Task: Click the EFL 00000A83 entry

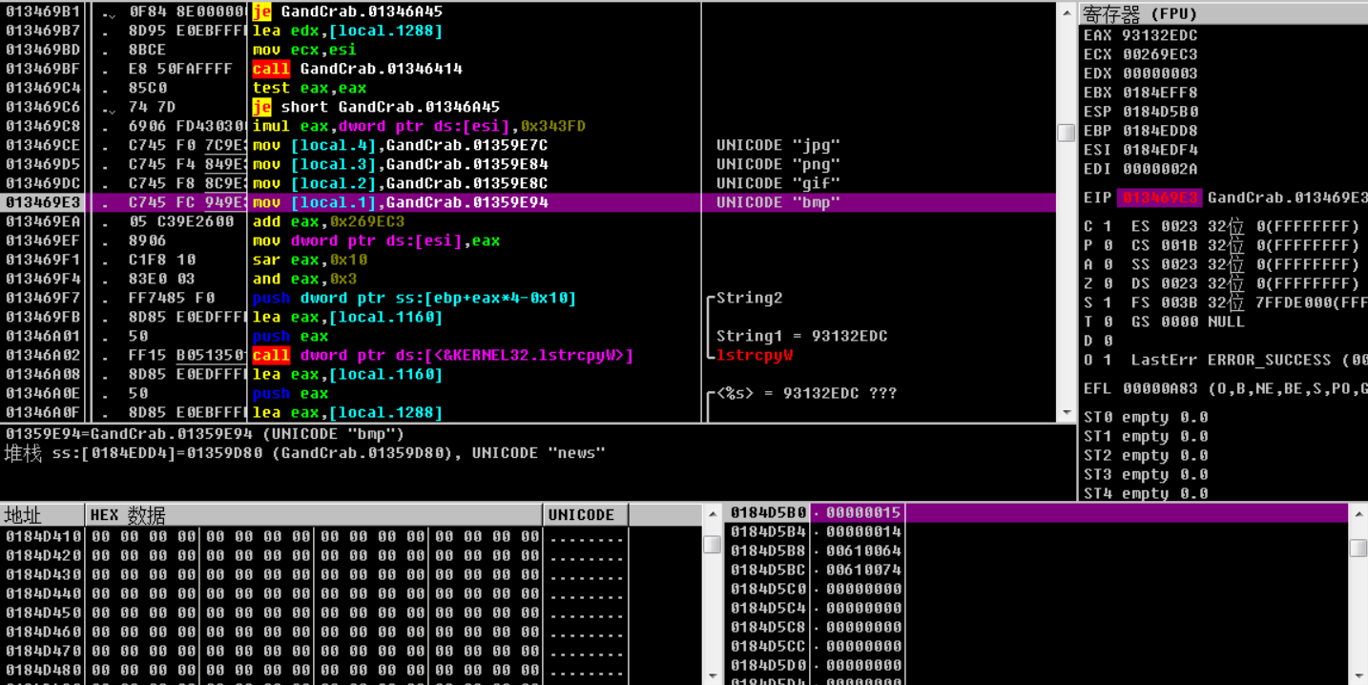Action: tap(1226, 388)
